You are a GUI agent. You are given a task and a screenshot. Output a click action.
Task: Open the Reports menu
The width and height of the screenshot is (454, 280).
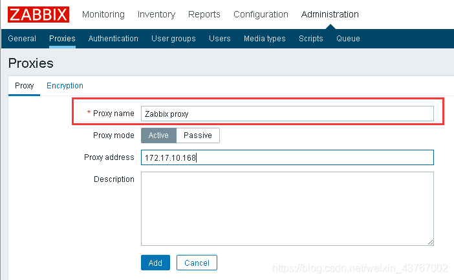tap(204, 14)
